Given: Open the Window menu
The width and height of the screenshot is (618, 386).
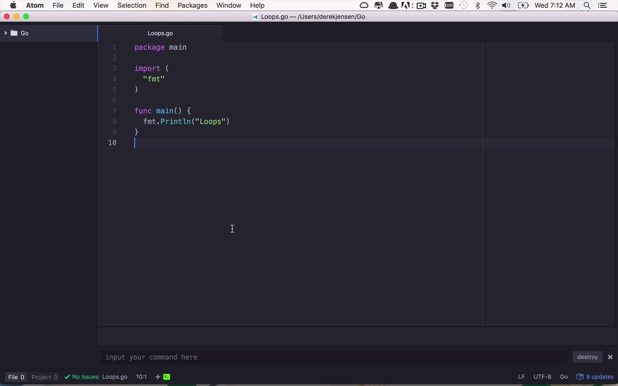Looking at the screenshot, I should click(228, 5).
